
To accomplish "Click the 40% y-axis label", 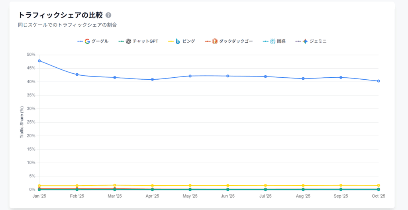I will (30, 82).
